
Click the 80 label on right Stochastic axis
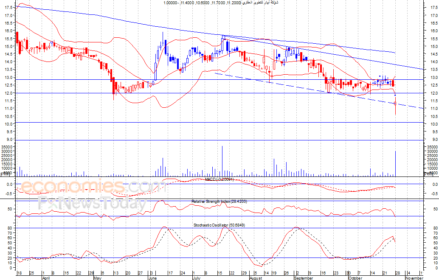(435, 228)
